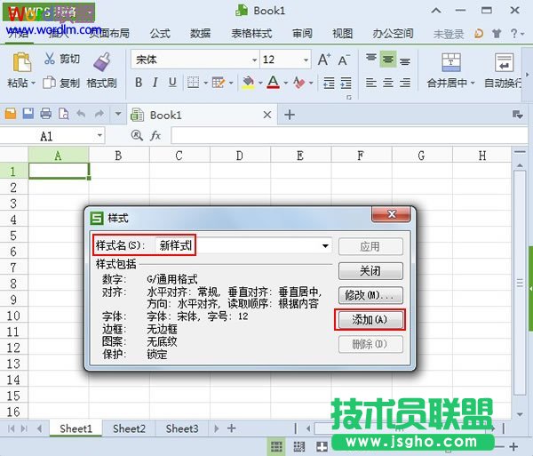Save the workbook via floppy icon

tap(28, 114)
